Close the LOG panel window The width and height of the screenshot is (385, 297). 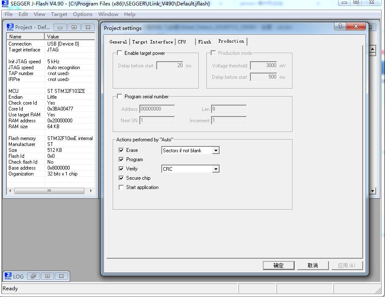tap(61, 276)
